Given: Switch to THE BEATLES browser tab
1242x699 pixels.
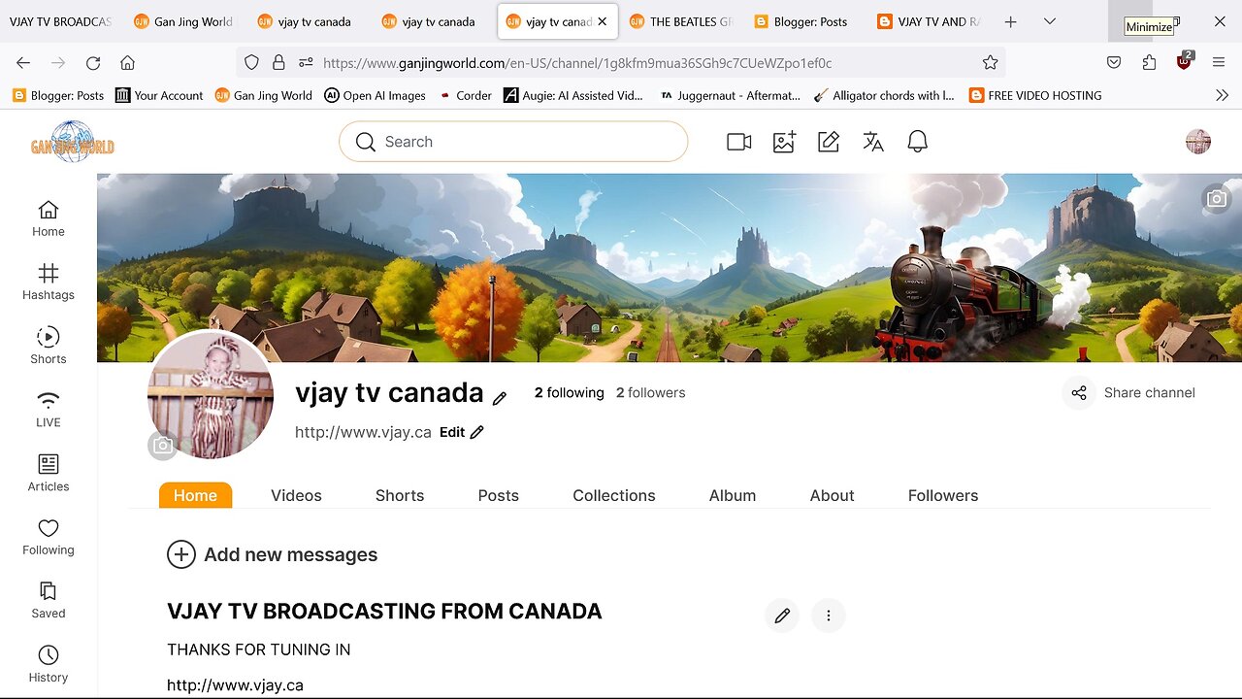Looking at the screenshot, I should click(680, 21).
